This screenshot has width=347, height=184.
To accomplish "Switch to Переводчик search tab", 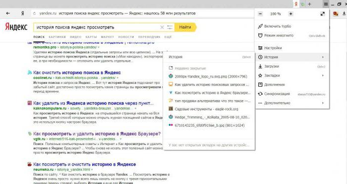I will point(149,37).
